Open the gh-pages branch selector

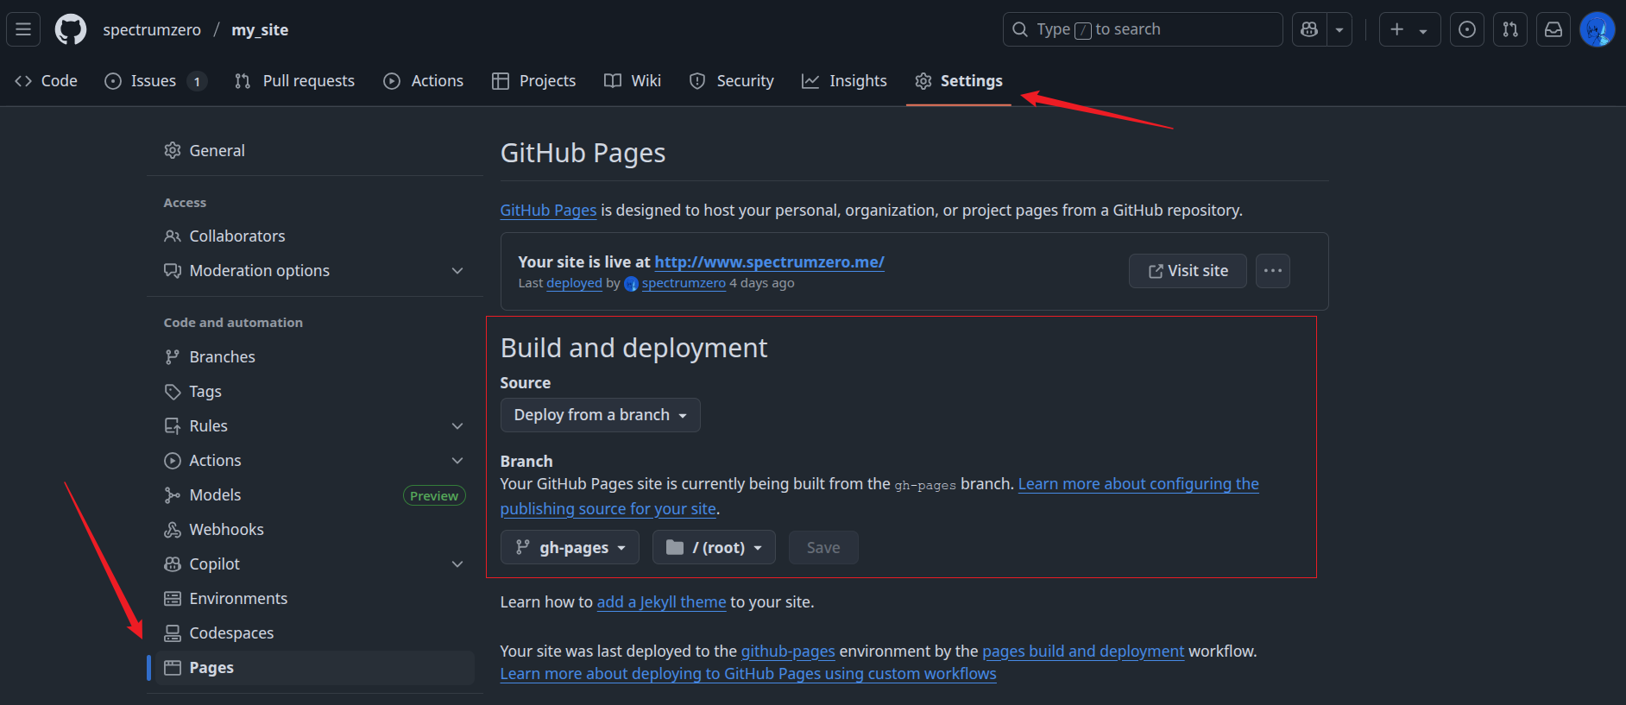click(x=570, y=548)
